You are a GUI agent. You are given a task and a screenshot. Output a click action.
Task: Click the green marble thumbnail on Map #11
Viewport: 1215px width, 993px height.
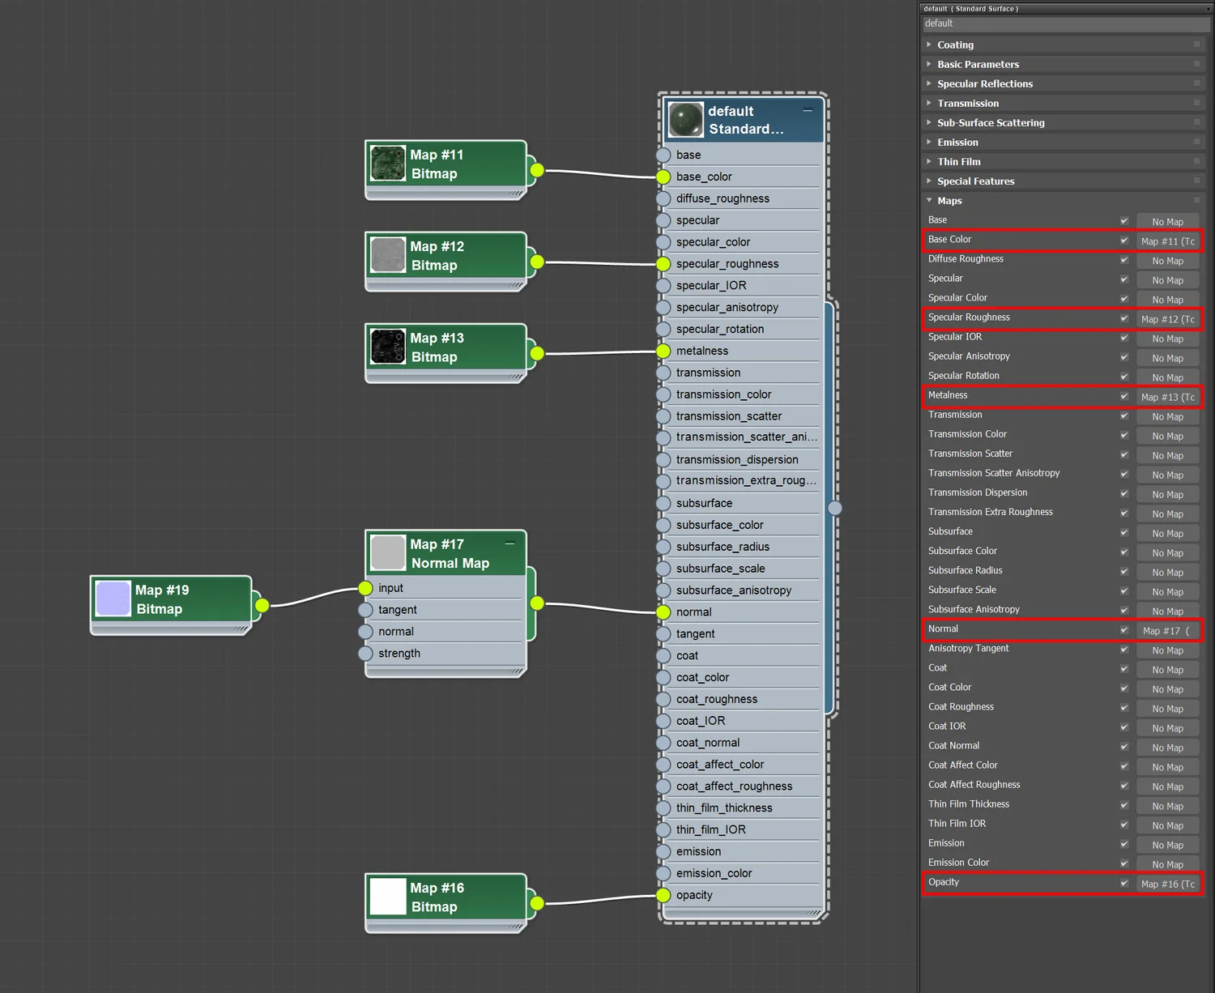click(x=388, y=163)
